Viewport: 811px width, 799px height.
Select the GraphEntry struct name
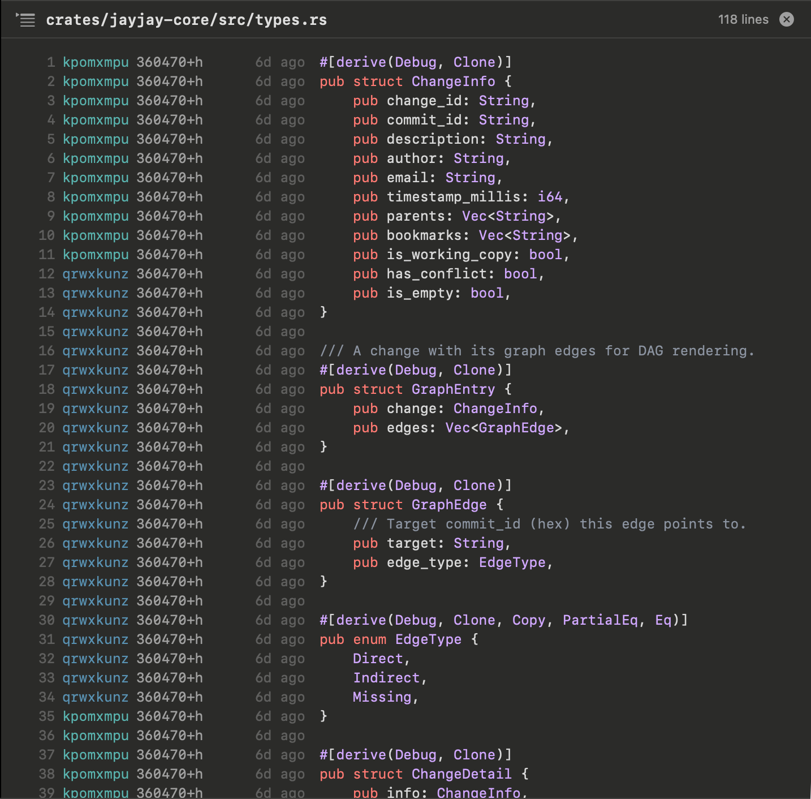tap(453, 389)
